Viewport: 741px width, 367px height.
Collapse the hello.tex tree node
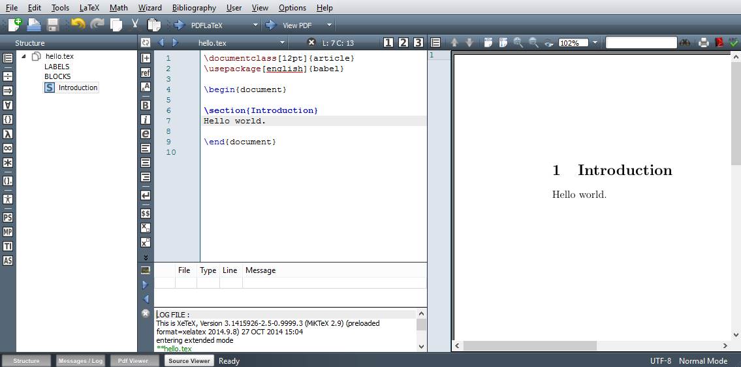click(24, 56)
